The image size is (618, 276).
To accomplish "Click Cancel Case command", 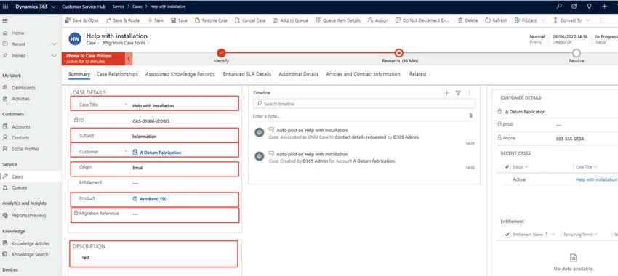I will pos(250,20).
